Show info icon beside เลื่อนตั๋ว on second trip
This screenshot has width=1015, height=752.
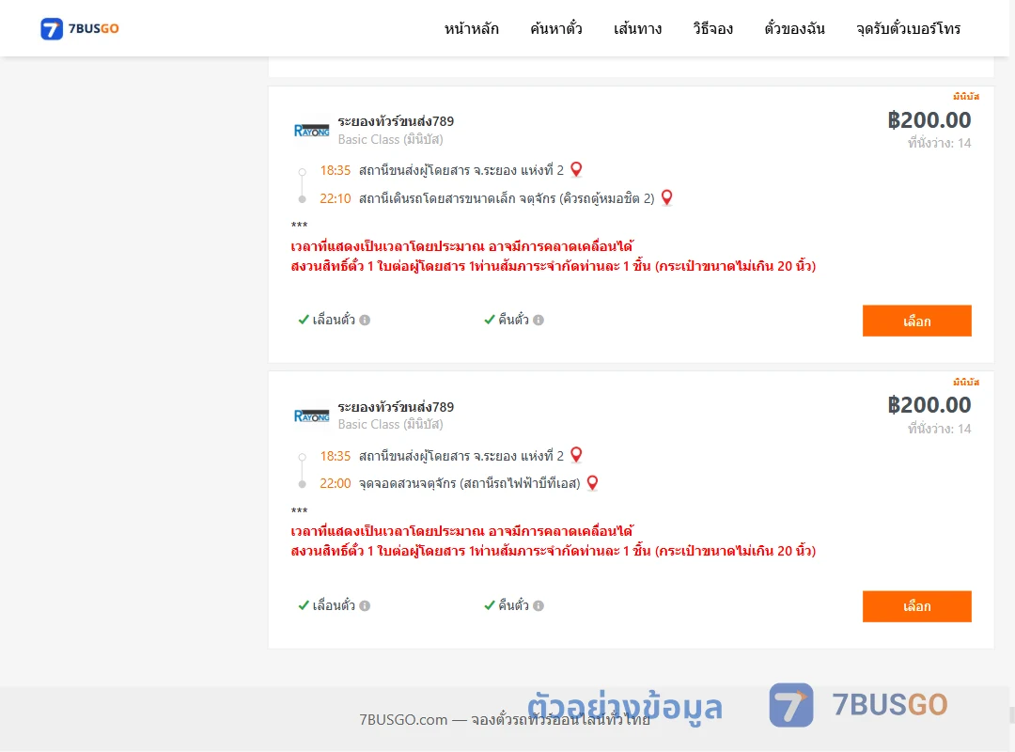click(365, 605)
